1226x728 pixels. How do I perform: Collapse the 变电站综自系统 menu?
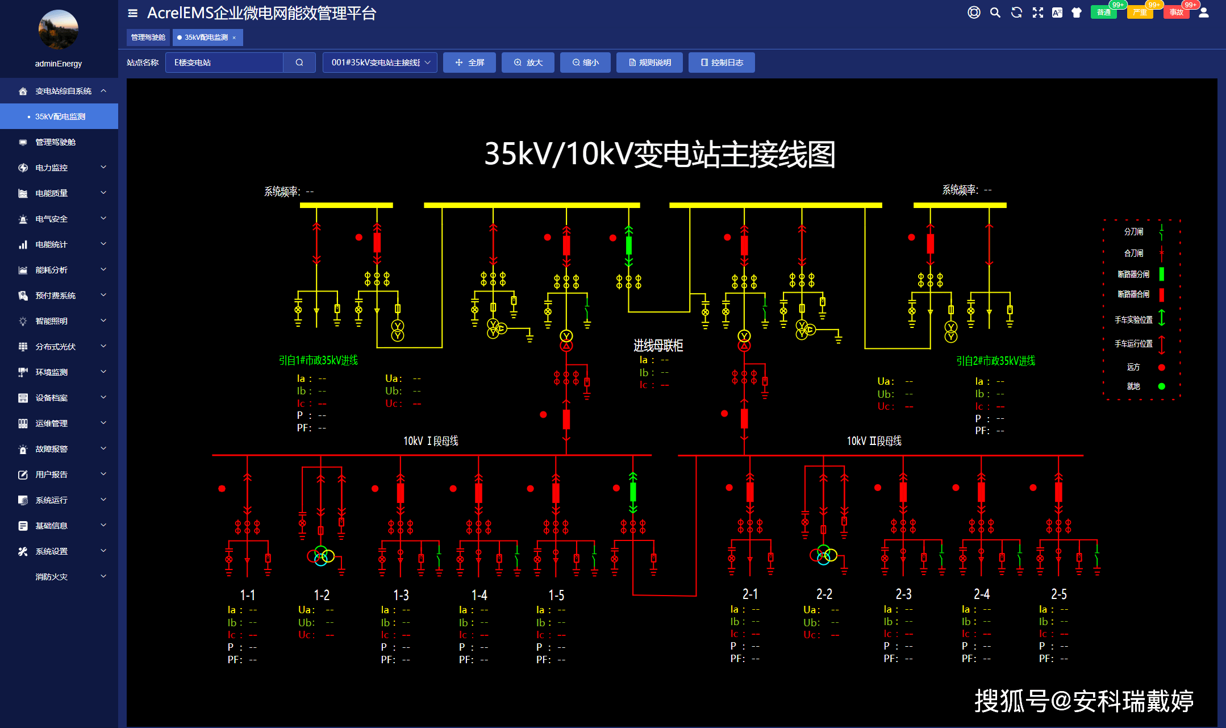point(59,91)
